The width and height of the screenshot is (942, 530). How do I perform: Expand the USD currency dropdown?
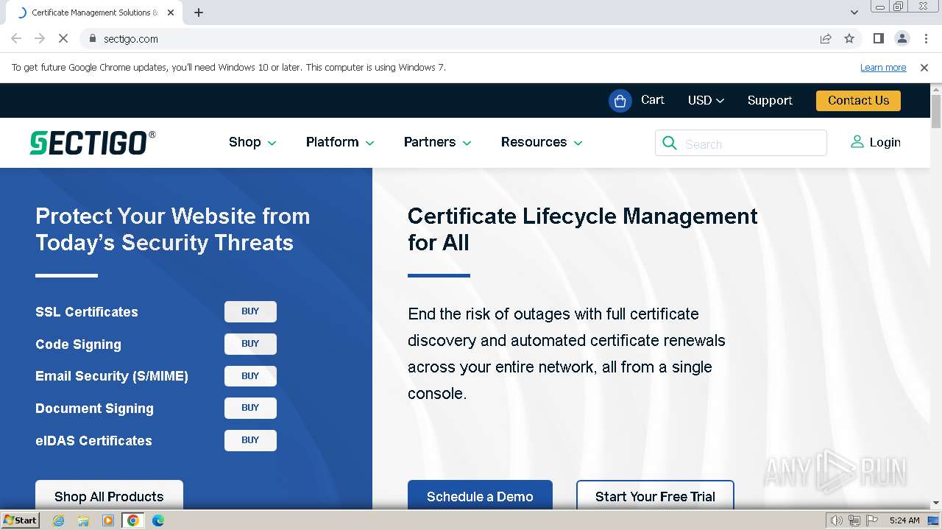tap(706, 100)
